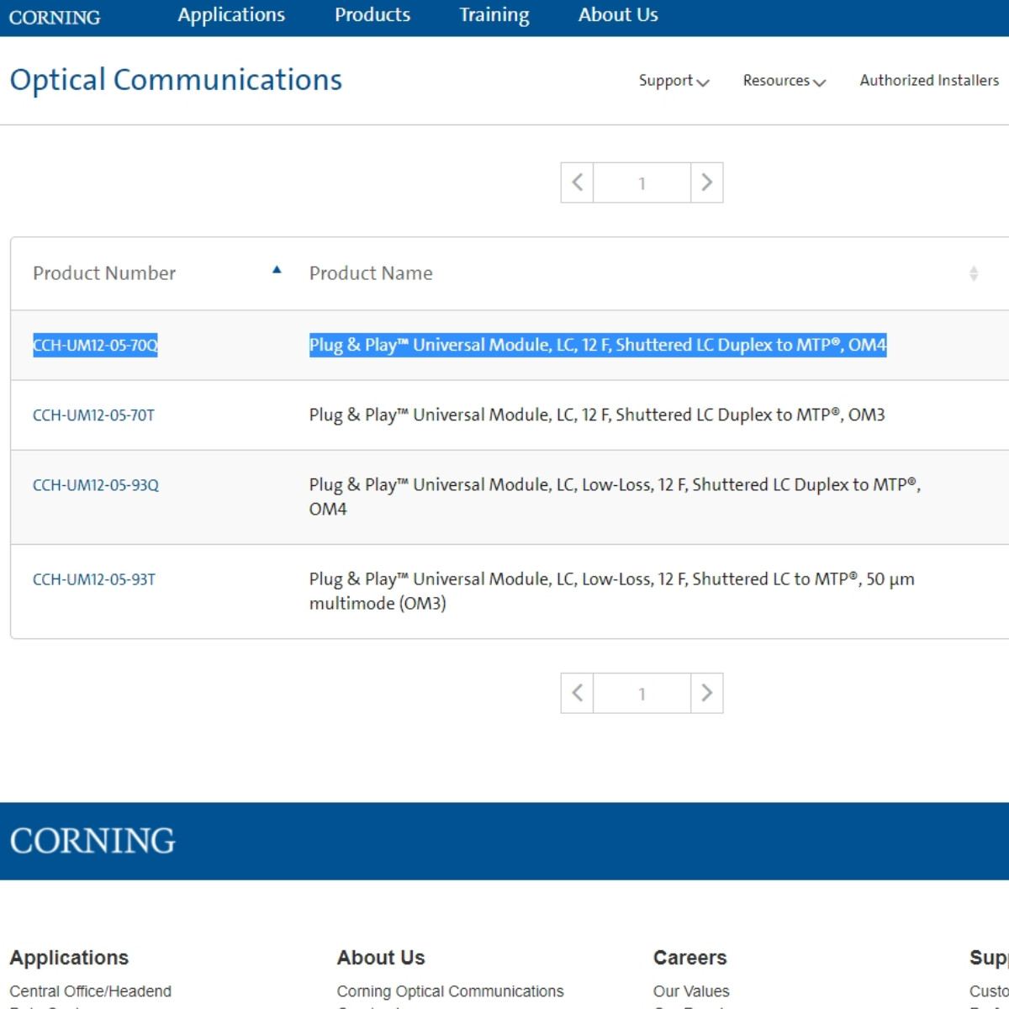The width and height of the screenshot is (1009, 1009).
Task: Click the Low-Loss Shuttered LC Duplex OM4 name
Action: coord(615,496)
